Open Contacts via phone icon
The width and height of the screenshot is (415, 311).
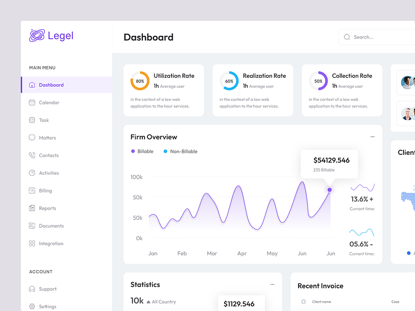pos(32,155)
